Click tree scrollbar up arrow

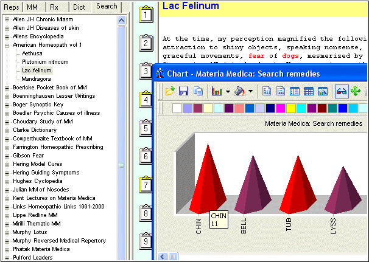tap(121, 21)
